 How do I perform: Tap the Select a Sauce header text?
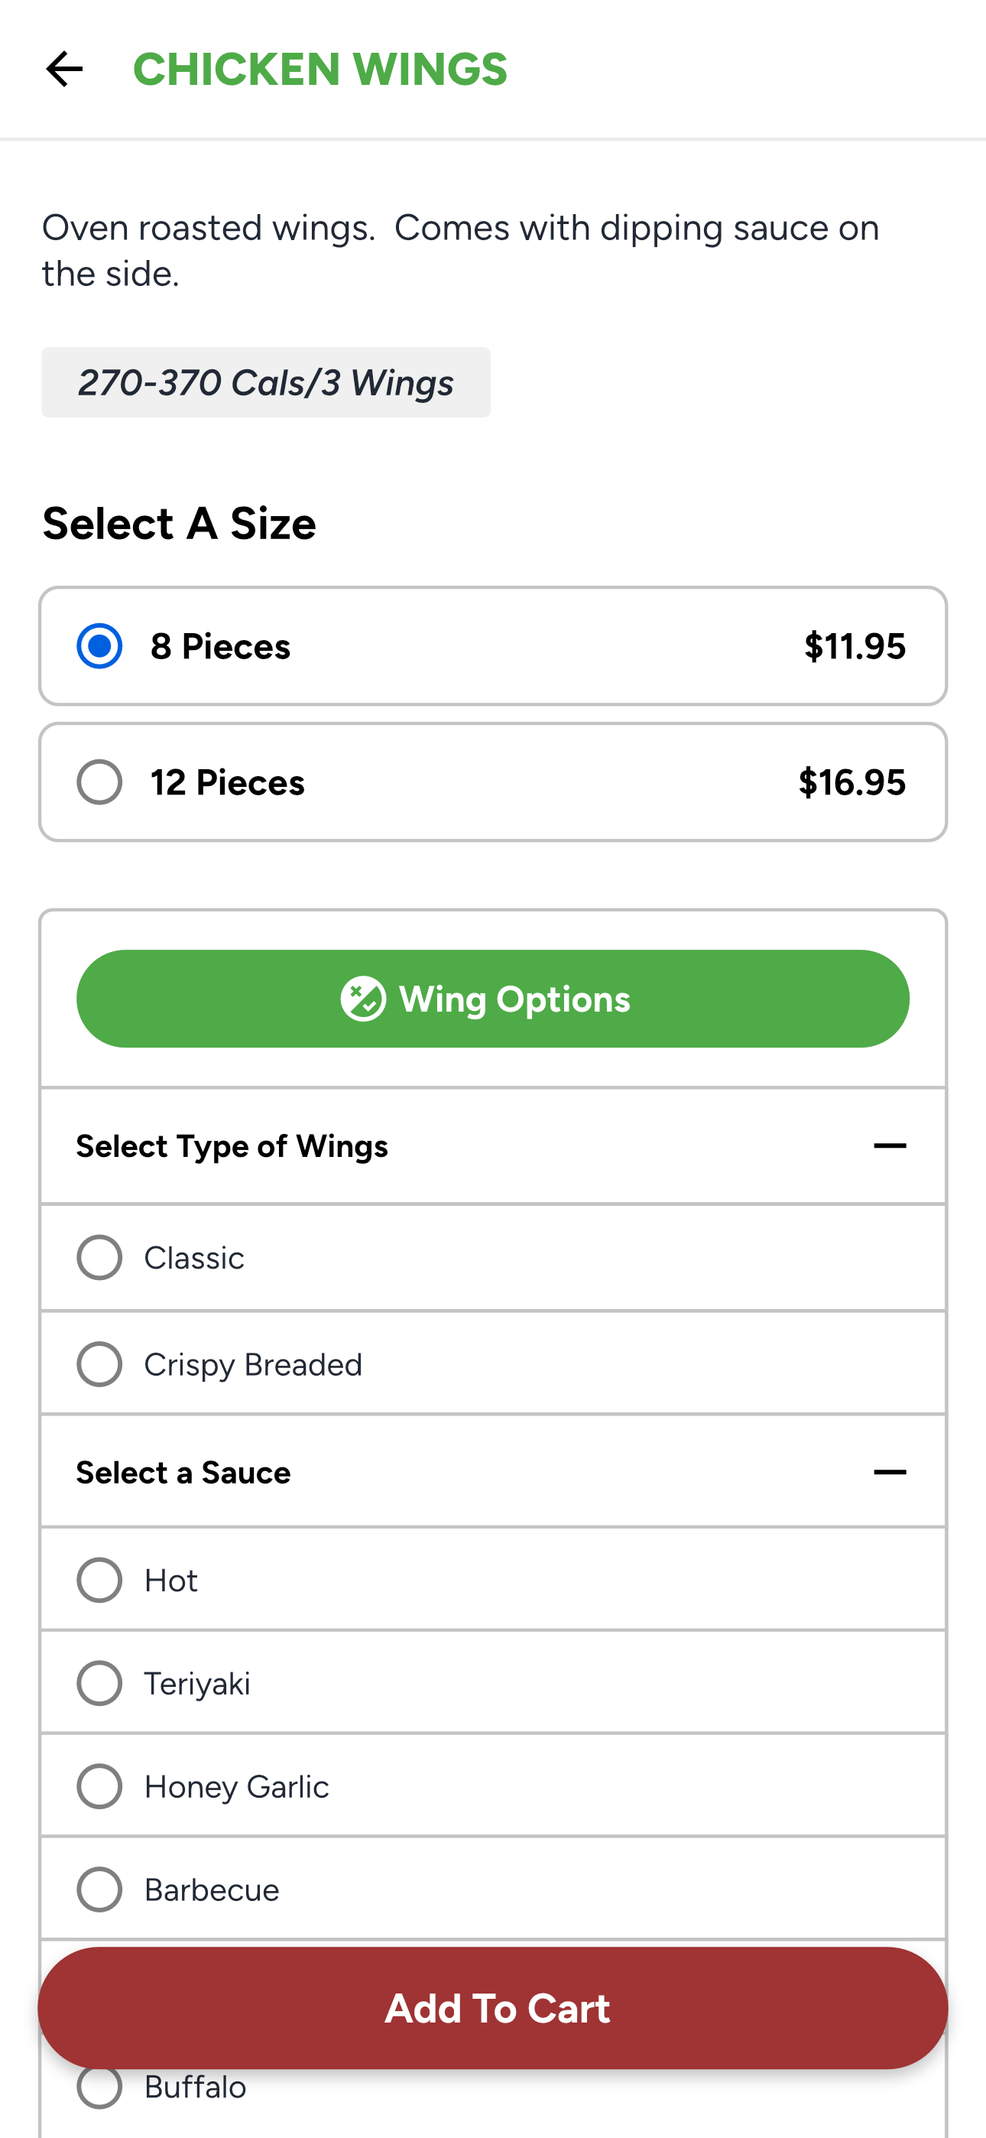pos(183,1473)
